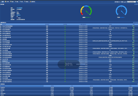Click green status dot in the 45.04% row
The width and height of the screenshot is (138, 96).
point(65,30)
